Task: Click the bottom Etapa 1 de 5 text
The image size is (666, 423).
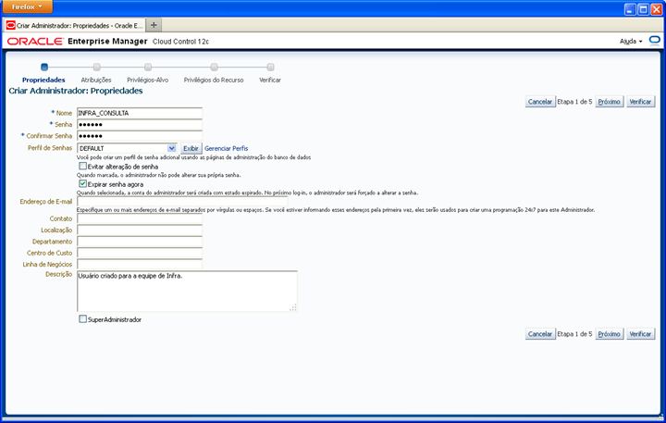Action: (574, 334)
